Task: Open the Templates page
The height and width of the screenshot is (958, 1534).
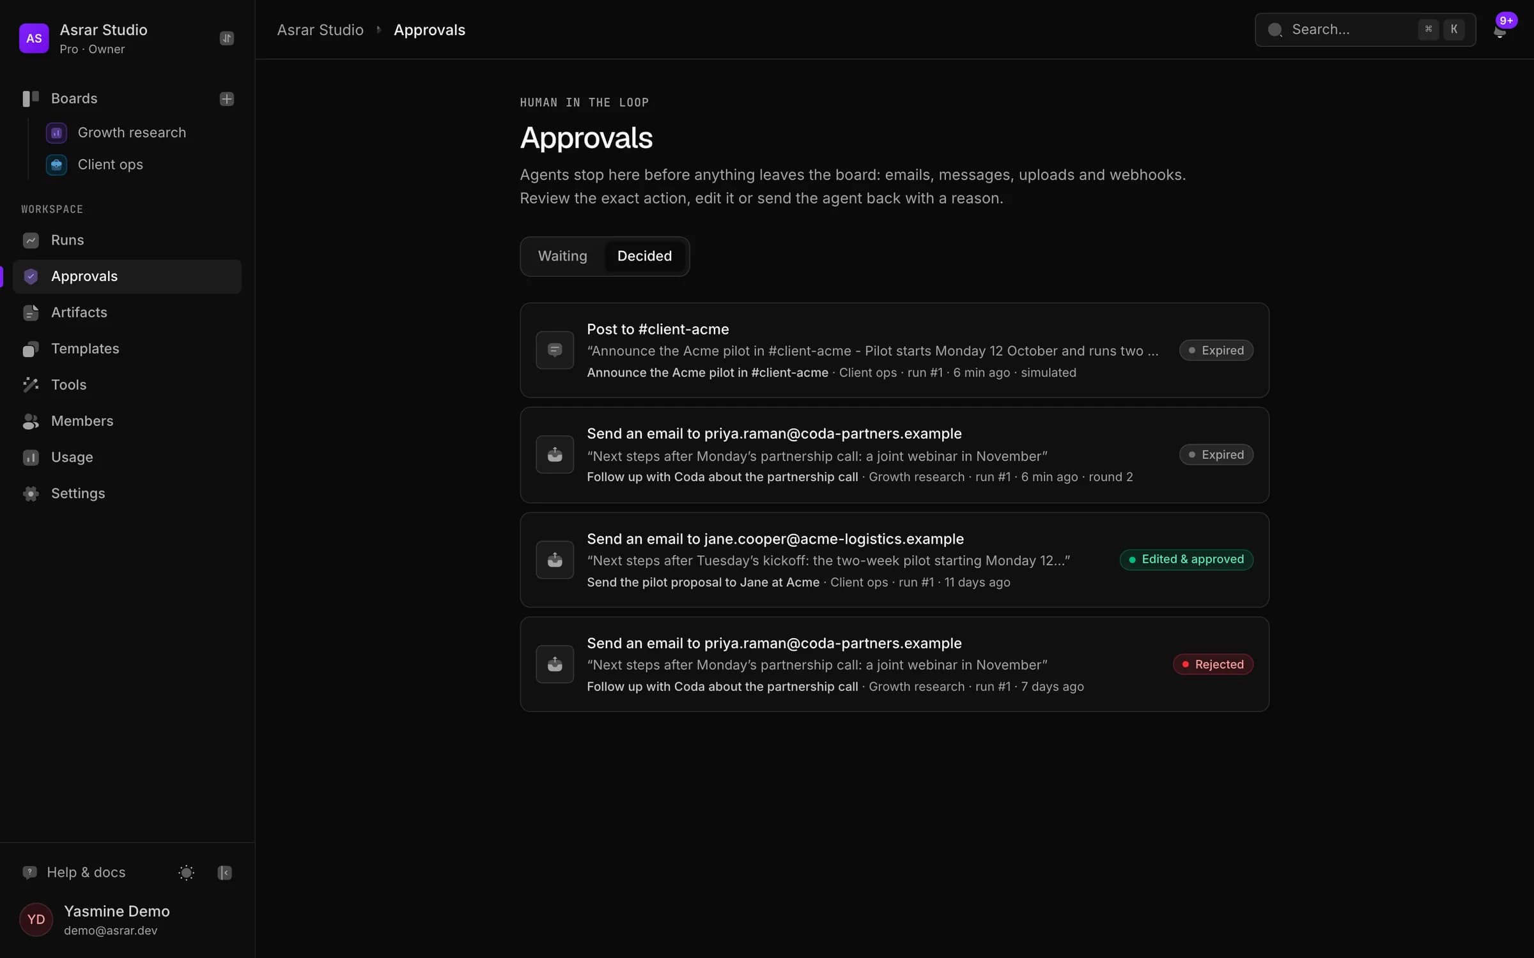Action: click(x=127, y=349)
